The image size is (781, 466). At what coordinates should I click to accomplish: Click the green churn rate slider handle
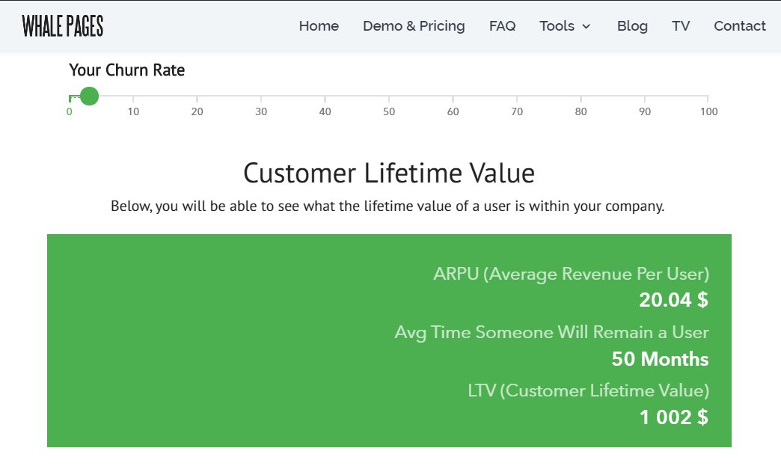tap(89, 96)
